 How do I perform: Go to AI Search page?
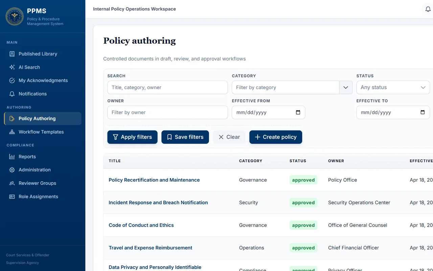pos(43,67)
